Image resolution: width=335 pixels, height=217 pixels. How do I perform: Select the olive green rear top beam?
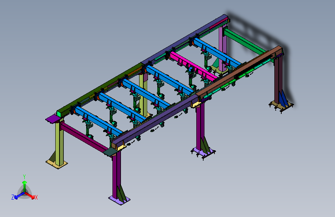tap(100, 90)
